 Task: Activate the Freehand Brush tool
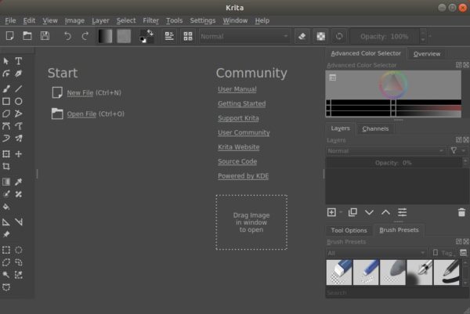[6, 88]
